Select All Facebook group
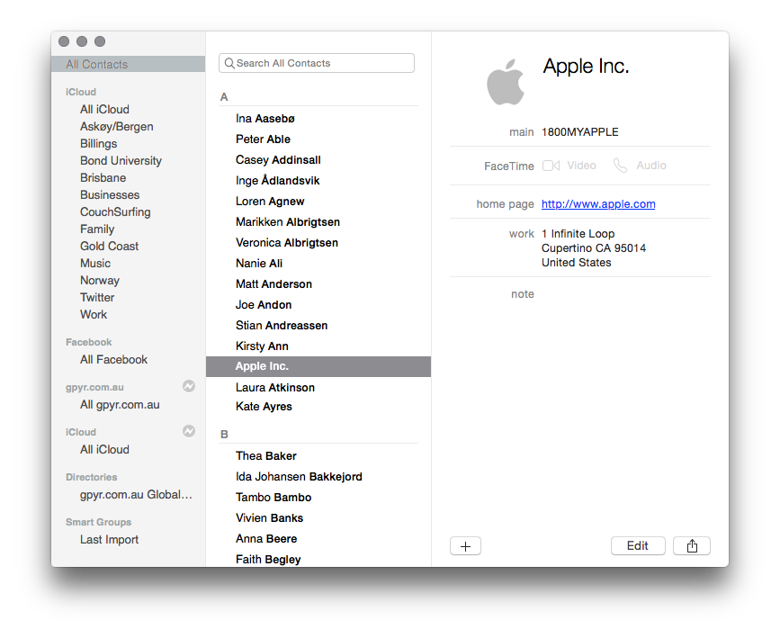 (x=114, y=360)
